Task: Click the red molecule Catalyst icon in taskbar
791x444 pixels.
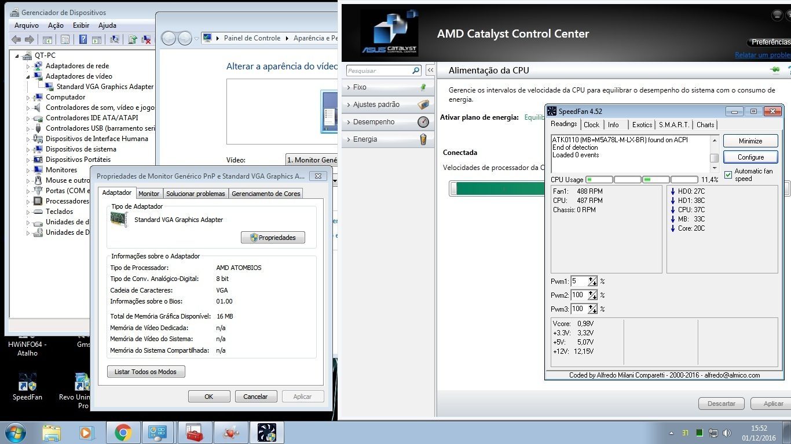Action: [x=230, y=432]
